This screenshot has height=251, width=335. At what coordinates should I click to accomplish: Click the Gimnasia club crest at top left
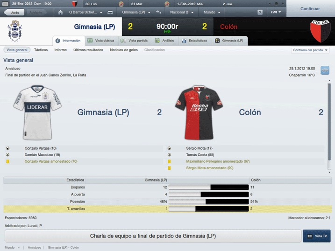pos(15,31)
